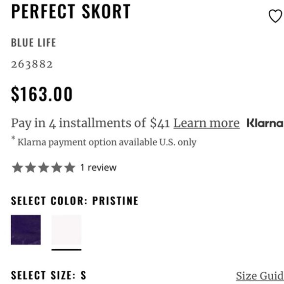Select the third rating star
The height and width of the screenshot is (284, 284).
click(x=44, y=167)
